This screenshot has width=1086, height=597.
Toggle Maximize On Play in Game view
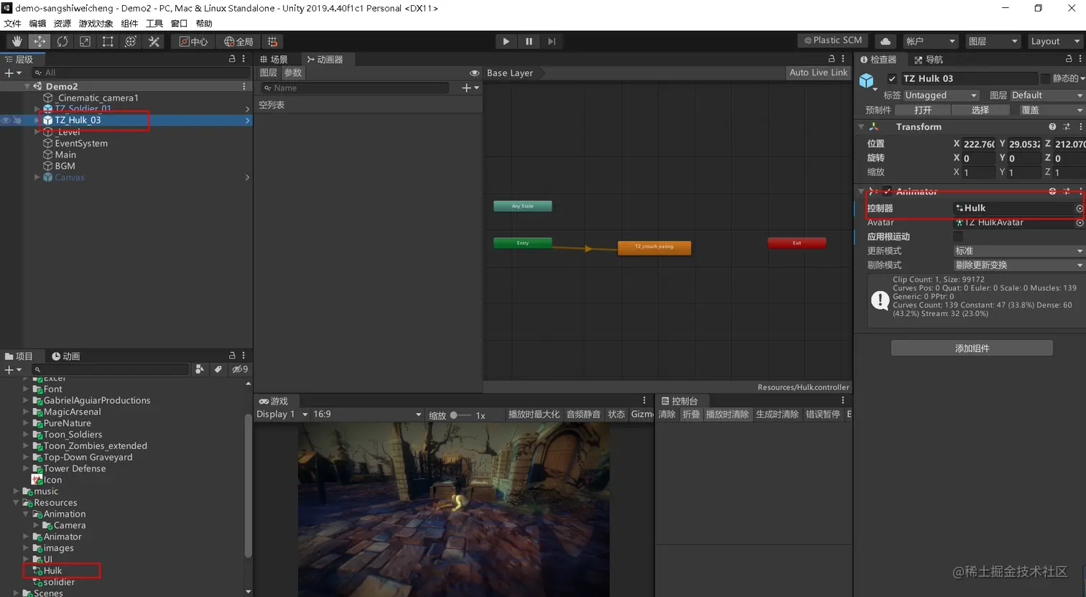click(x=534, y=415)
